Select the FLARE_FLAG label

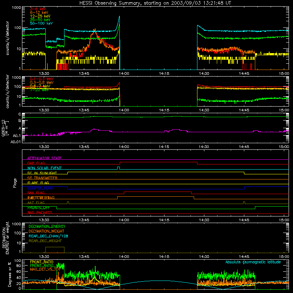point(38,183)
